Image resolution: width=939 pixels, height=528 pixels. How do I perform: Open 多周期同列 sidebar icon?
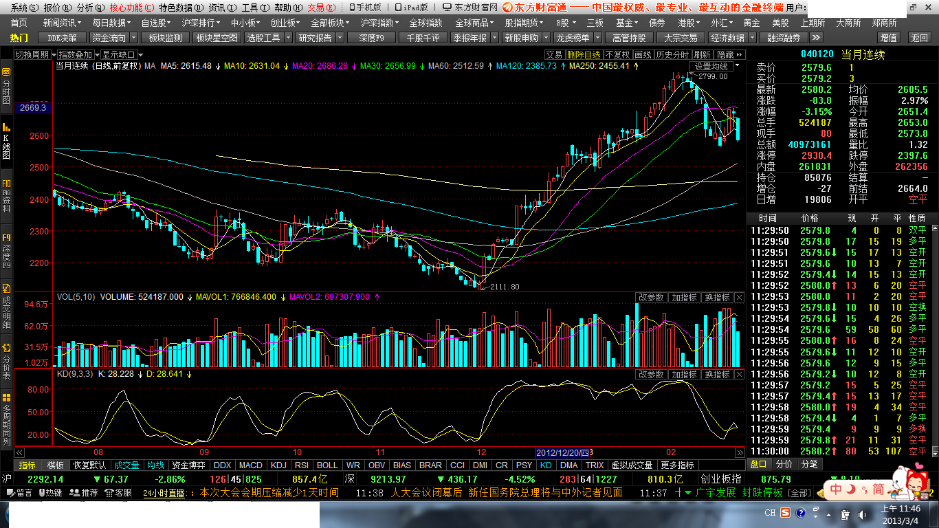pos(6,419)
